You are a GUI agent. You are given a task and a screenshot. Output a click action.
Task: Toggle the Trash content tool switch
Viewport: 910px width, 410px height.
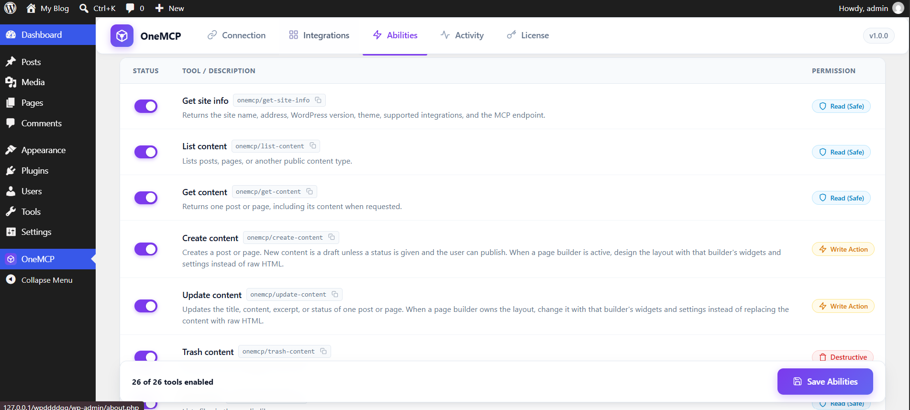[146, 356]
